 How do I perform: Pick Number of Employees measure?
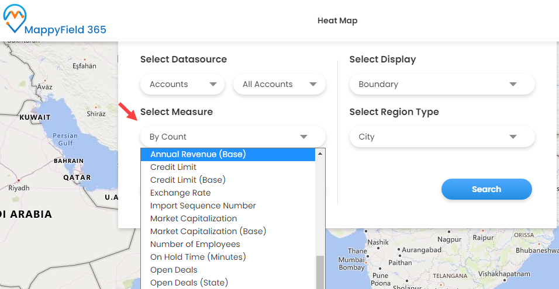pyautogui.click(x=195, y=244)
